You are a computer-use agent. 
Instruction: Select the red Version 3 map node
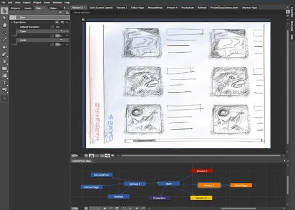[x=202, y=171]
